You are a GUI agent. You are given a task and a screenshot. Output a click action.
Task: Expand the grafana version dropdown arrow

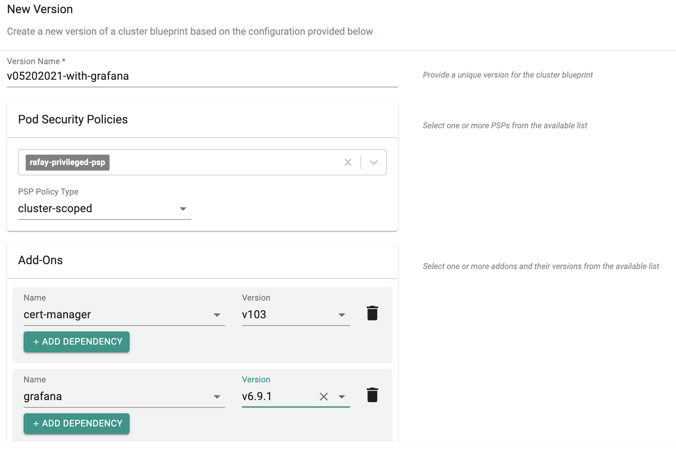pyautogui.click(x=342, y=397)
